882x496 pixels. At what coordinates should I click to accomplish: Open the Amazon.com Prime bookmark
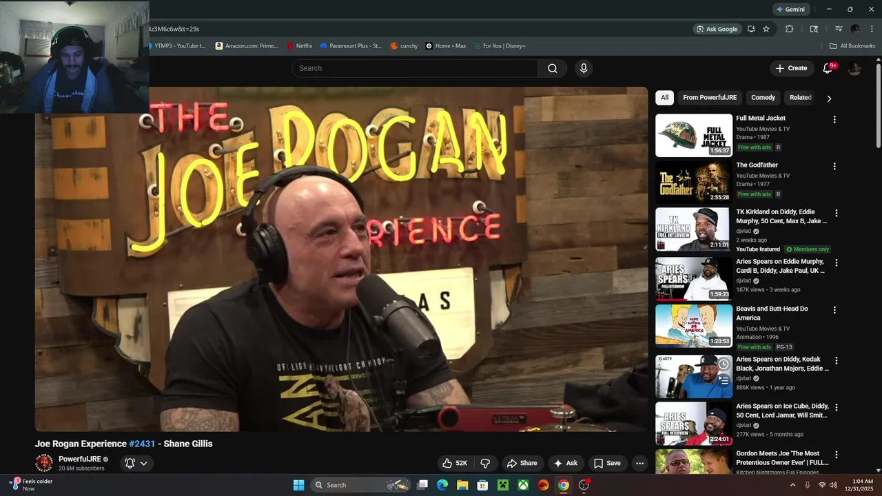tap(247, 46)
